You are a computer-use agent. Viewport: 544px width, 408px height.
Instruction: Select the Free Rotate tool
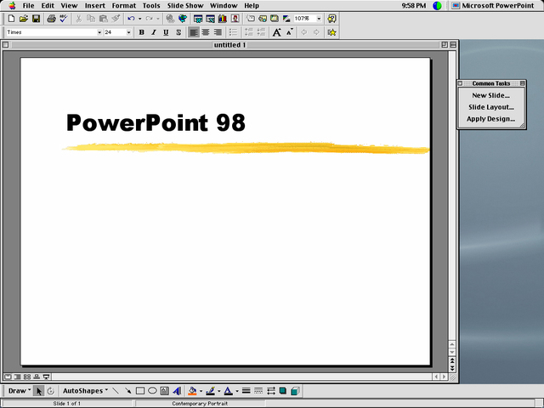click(x=51, y=391)
